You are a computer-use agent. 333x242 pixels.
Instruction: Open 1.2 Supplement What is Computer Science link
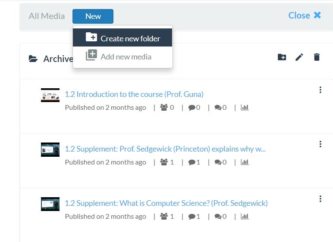tap(166, 203)
